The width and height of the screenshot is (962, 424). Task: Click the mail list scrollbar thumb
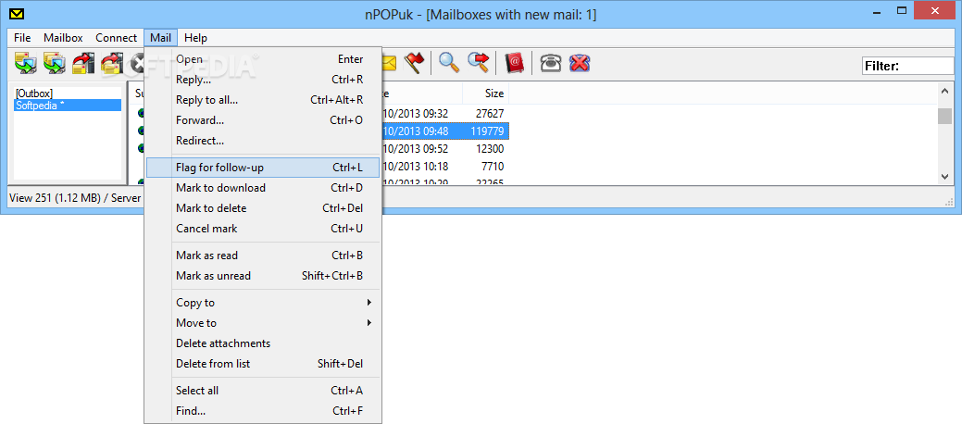[944, 116]
